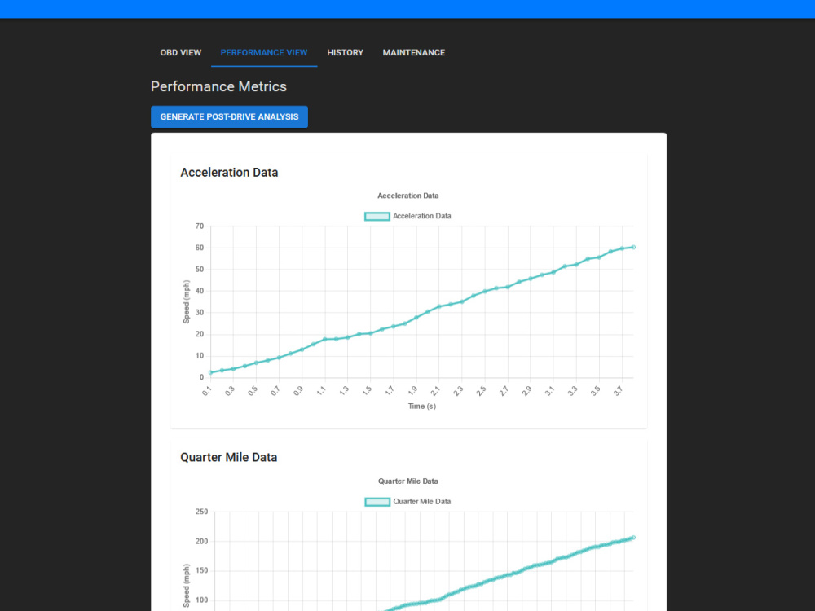The width and height of the screenshot is (815, 611).
Task: Click the Acceleration Data legend label
Action: (422, 216)
